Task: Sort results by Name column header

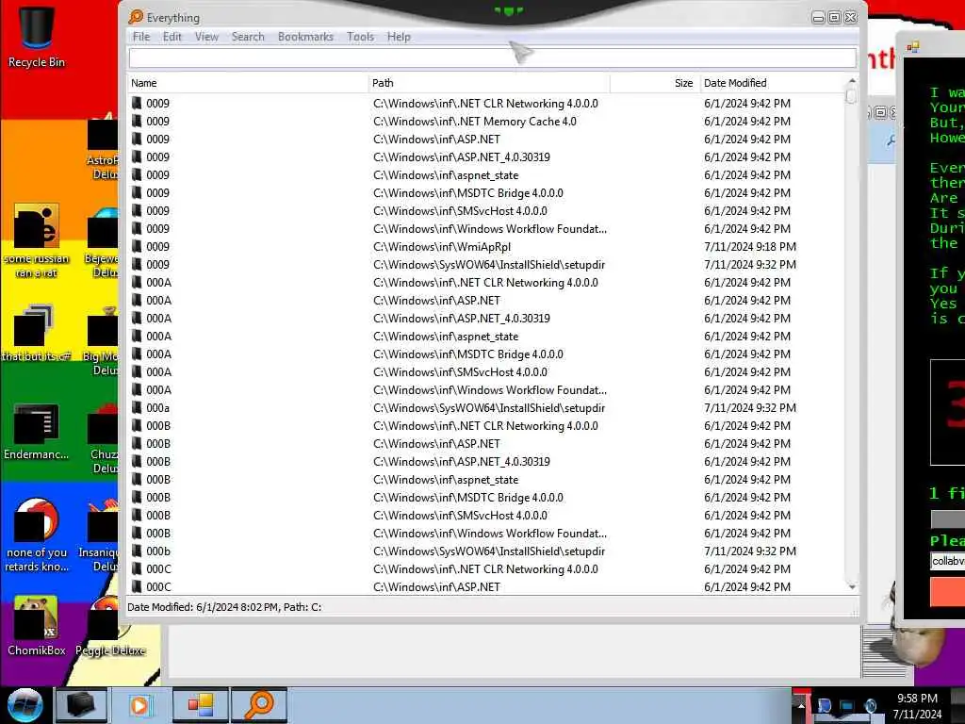Action: [248, 83]
